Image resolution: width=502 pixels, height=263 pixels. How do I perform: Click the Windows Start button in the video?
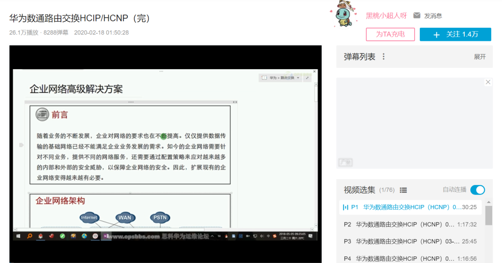18,236
